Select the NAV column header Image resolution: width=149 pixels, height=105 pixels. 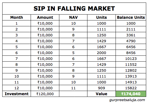click(73, 17)
